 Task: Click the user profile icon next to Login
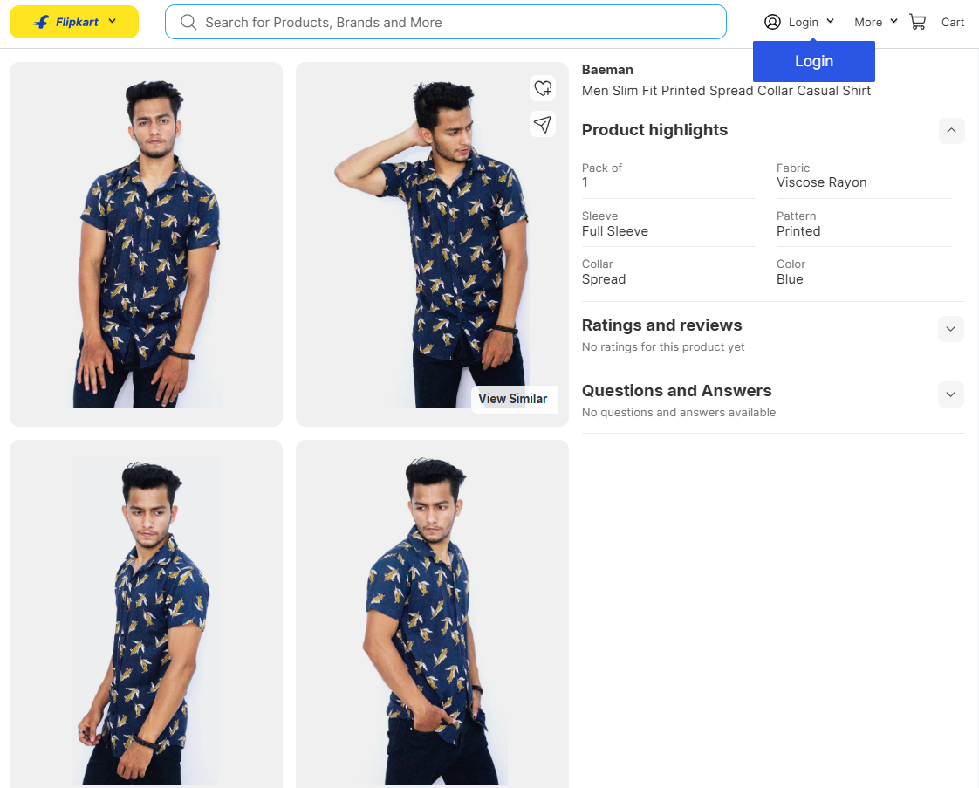click(x=770, y=21)
